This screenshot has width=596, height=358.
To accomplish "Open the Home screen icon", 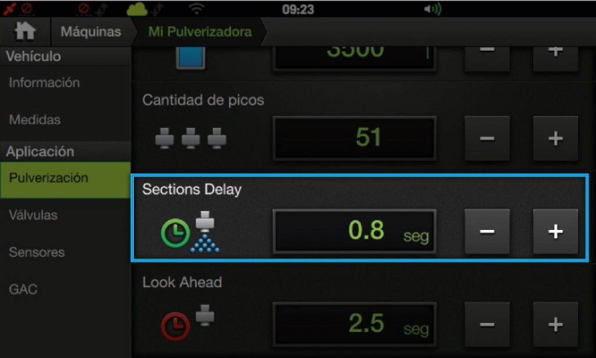I will 25,31.
